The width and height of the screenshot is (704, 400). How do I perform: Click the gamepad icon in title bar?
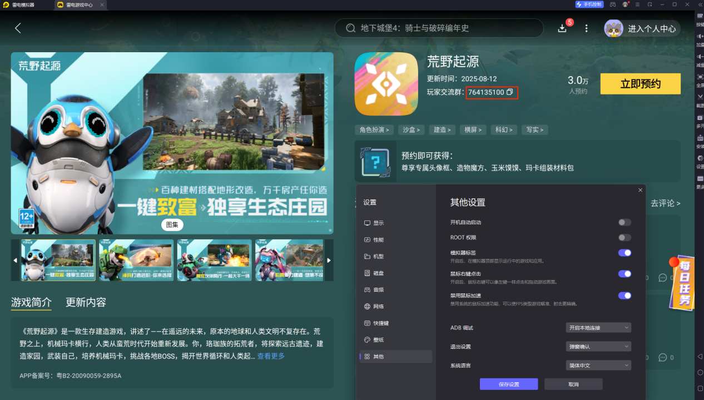[613, 4]
